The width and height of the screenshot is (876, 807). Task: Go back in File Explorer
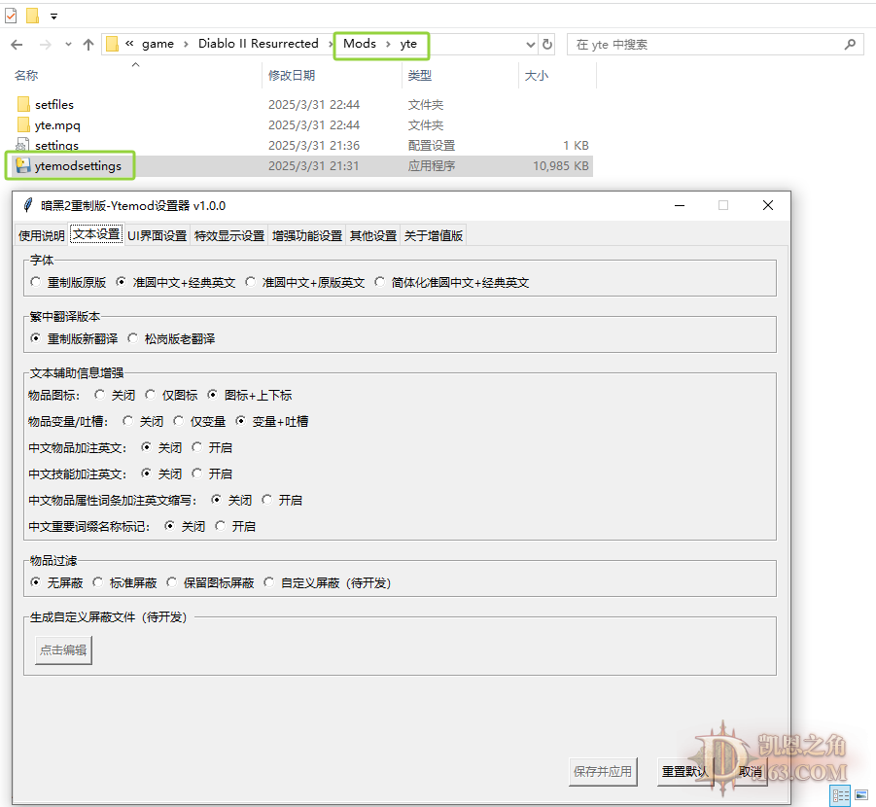pyautogui.click(x=17, y=45)
